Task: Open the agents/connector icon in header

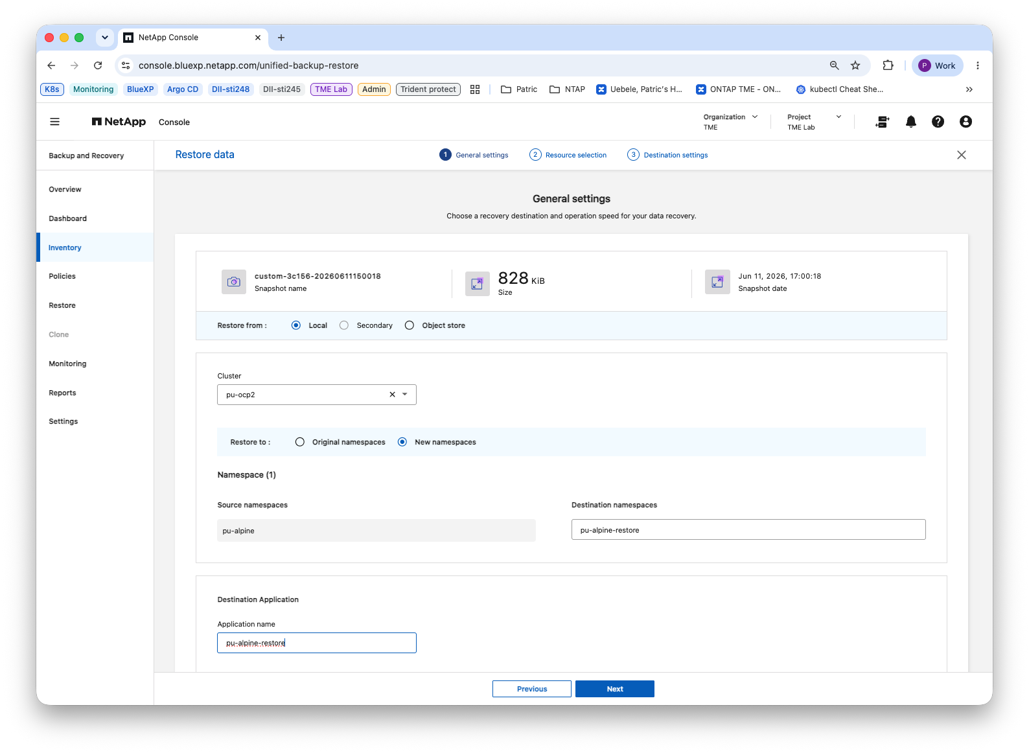Action: coord(883,122)
